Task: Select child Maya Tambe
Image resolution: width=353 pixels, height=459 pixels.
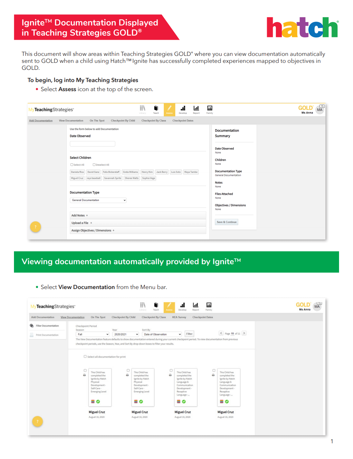Action: coord(191,172)
